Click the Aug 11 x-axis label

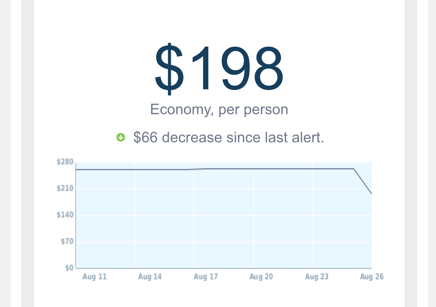(95, 277)
